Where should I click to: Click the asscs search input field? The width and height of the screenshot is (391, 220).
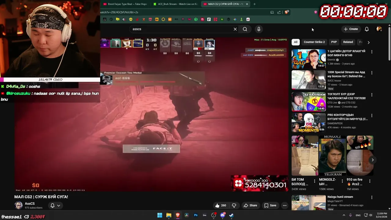pyautogui.click(x=181, y=29)
